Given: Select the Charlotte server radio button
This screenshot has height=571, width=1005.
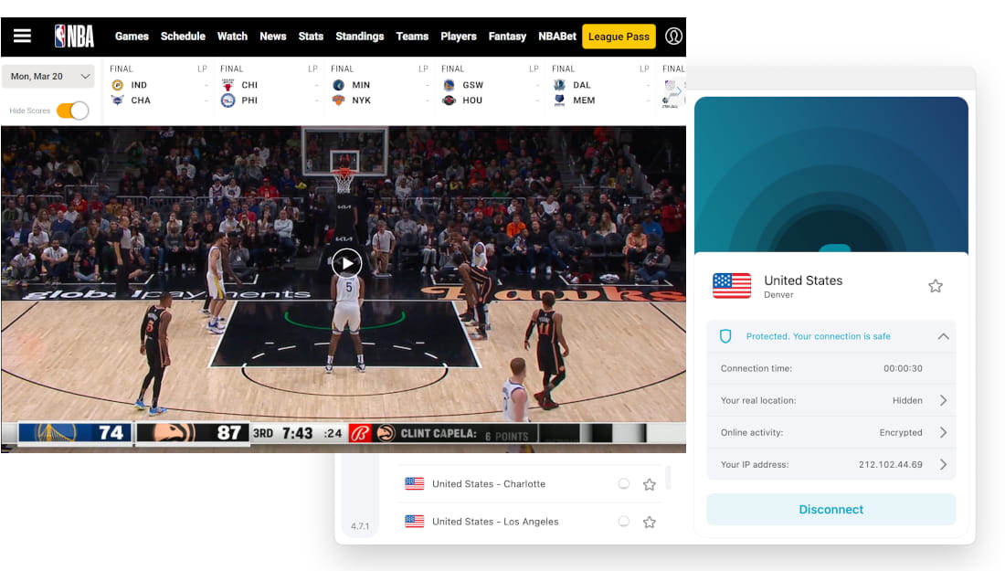Looking at the screenshot, I should tap(624, 484).
